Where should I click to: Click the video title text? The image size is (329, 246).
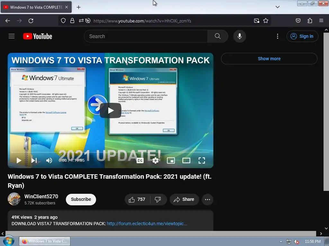[110, 181]
